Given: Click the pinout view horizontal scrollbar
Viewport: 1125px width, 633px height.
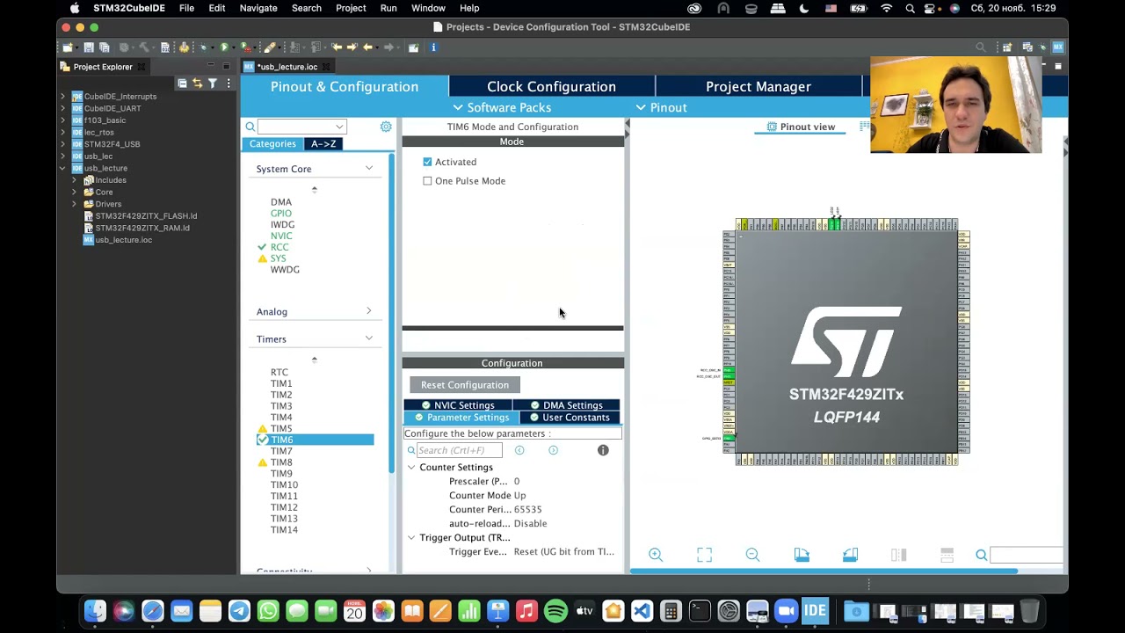Looking at the screenshot, I should pos(824,571).
